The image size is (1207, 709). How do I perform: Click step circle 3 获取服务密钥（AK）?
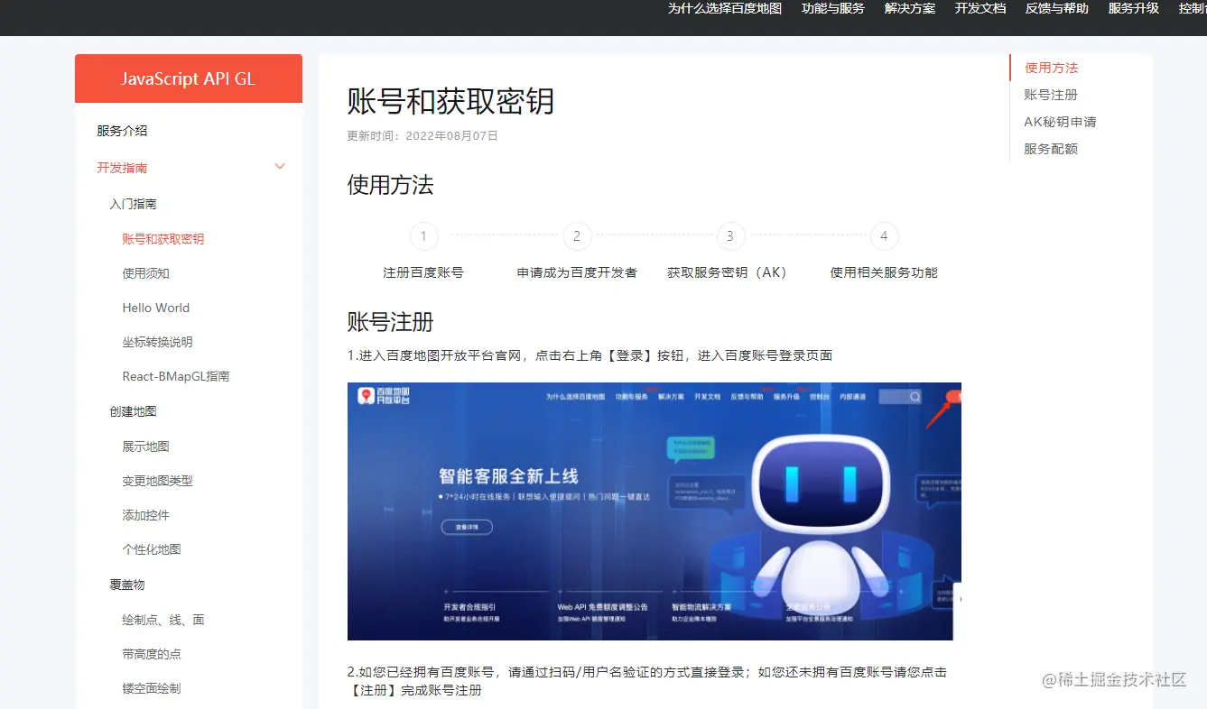click(x=729, y=235)
